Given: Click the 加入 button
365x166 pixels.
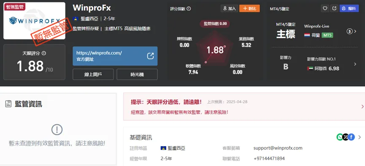Looking at the screenshot, I should click(229, 8).
